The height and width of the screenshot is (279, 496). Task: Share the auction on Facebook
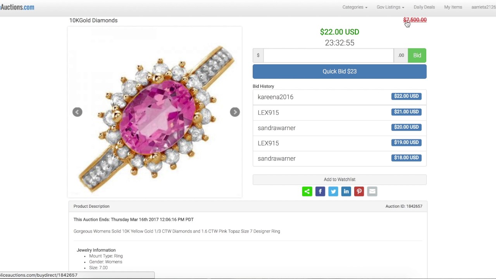pyautogui.click(x=320, y=191)
